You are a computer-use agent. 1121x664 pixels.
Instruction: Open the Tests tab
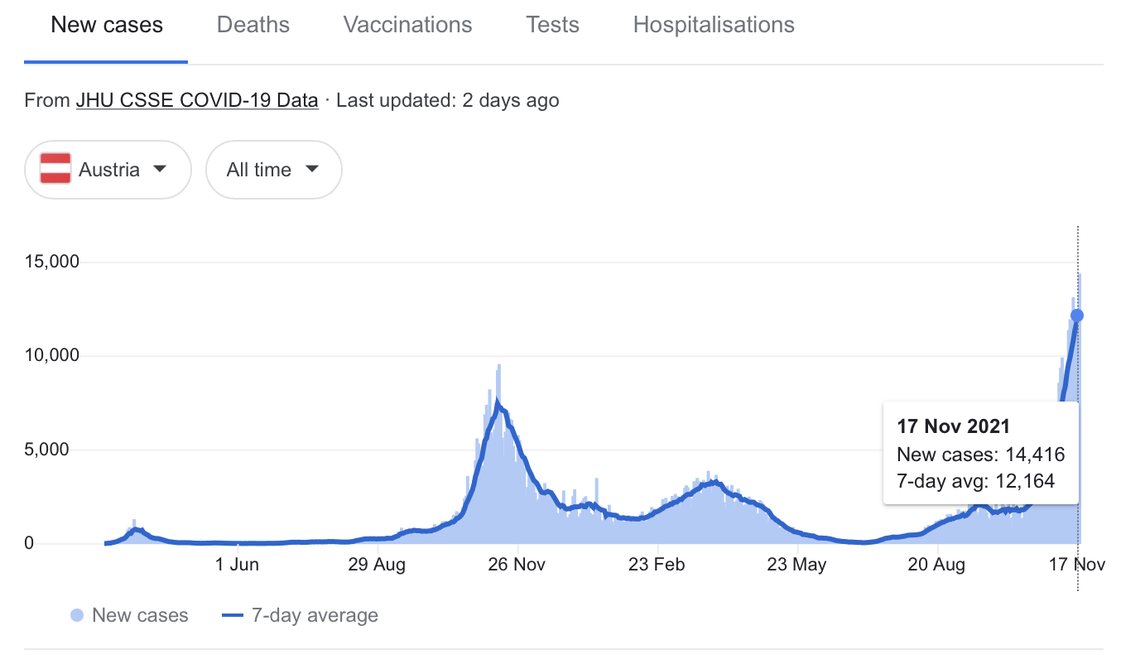point(552,26)
